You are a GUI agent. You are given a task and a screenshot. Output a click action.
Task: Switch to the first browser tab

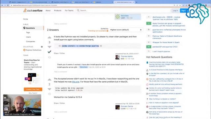click(18, 2)
